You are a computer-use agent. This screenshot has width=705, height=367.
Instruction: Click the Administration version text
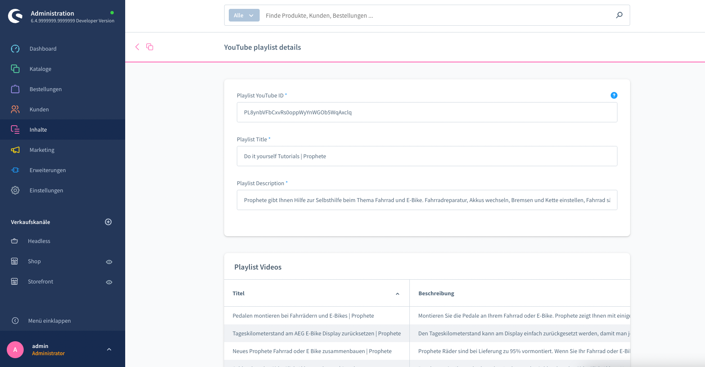(x=72, y=21)
